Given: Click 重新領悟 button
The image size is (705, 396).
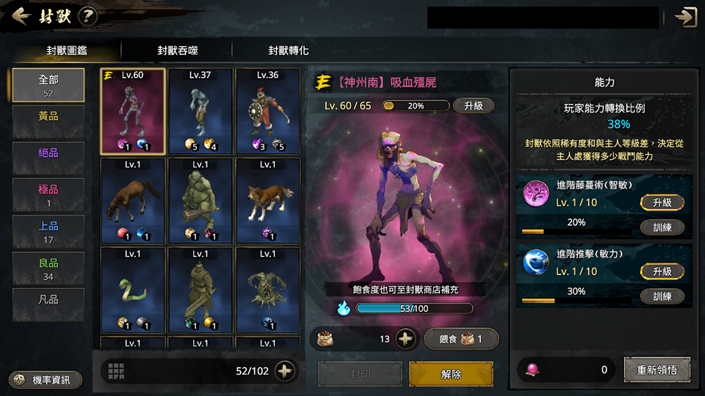Looking at the screenshot, I should click(x=657, y=370).
